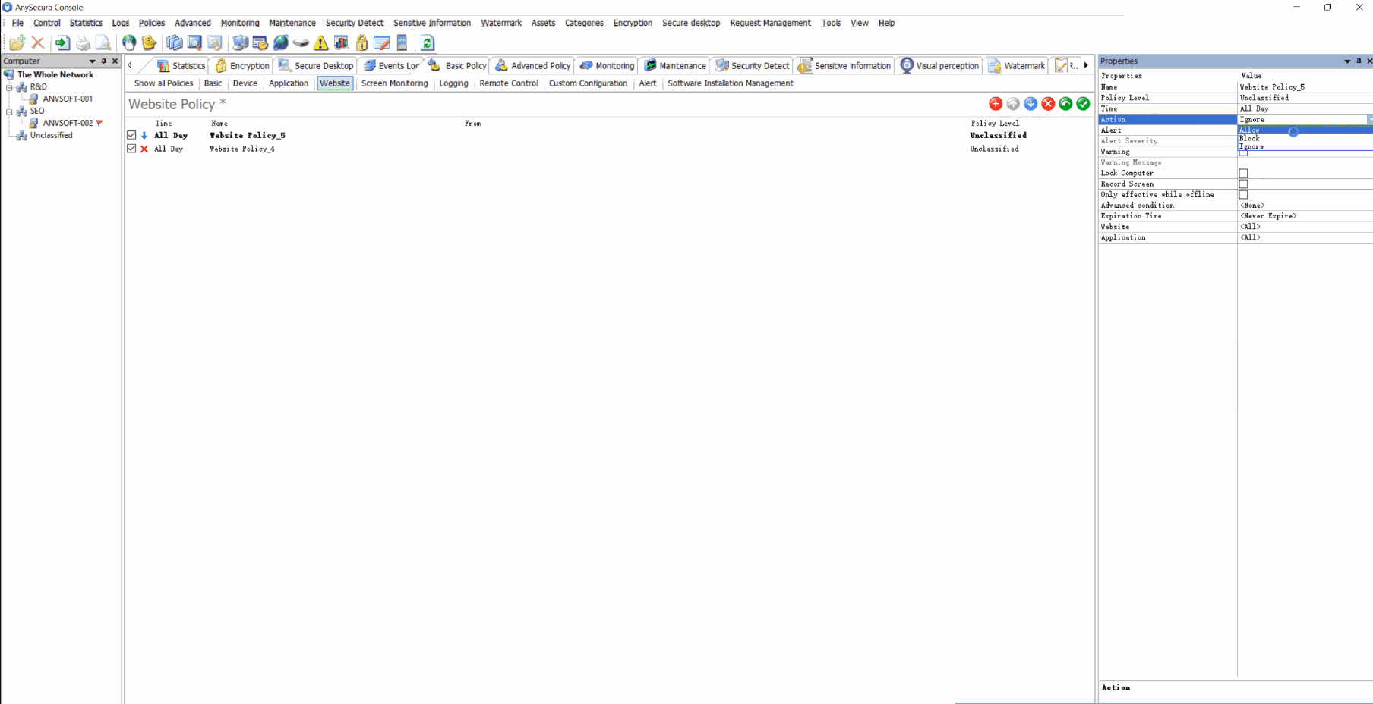The height and width of the screenshot is (704, 1373).
Task: Enable the Lock Computer checkbox in Properties
Action: coord(1243,173)
